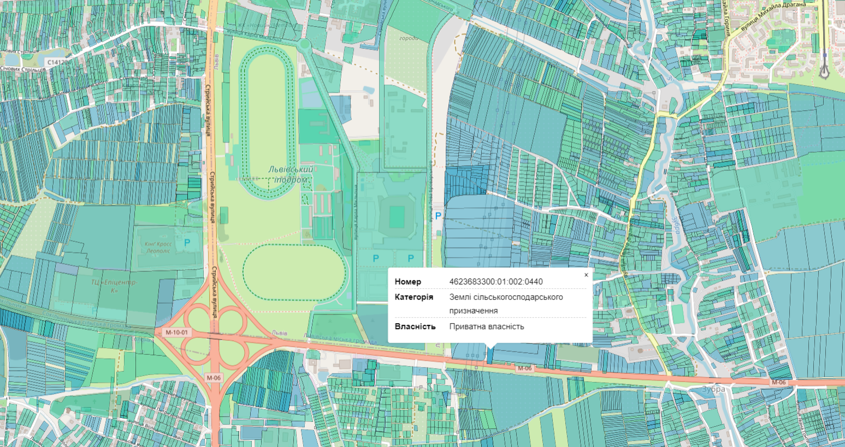Click right parking icon south of the stadium

click(411, 258)
